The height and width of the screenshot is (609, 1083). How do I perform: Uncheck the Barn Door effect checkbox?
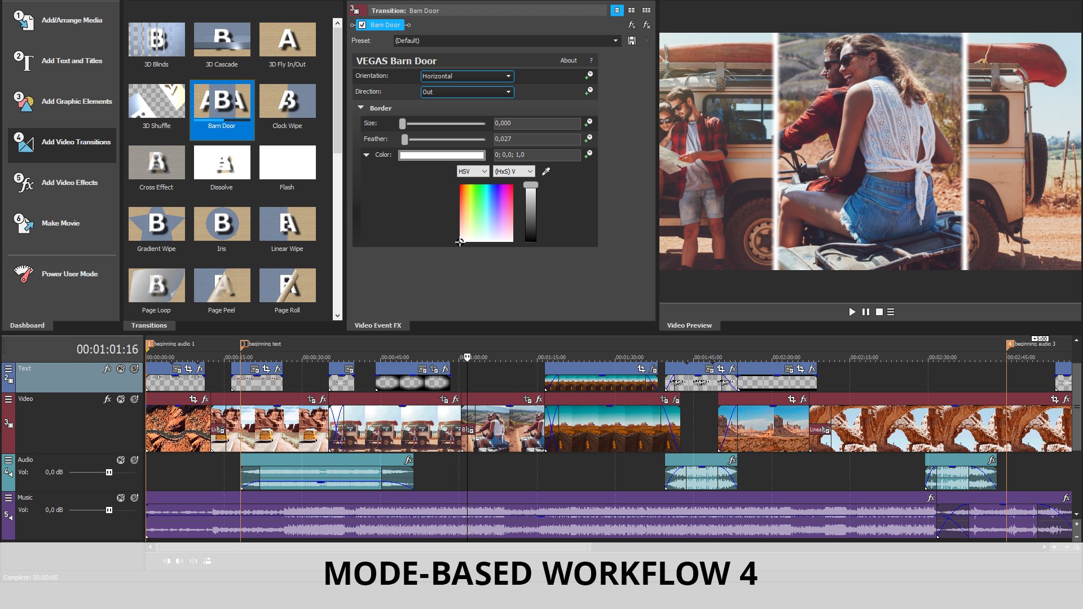362,25
